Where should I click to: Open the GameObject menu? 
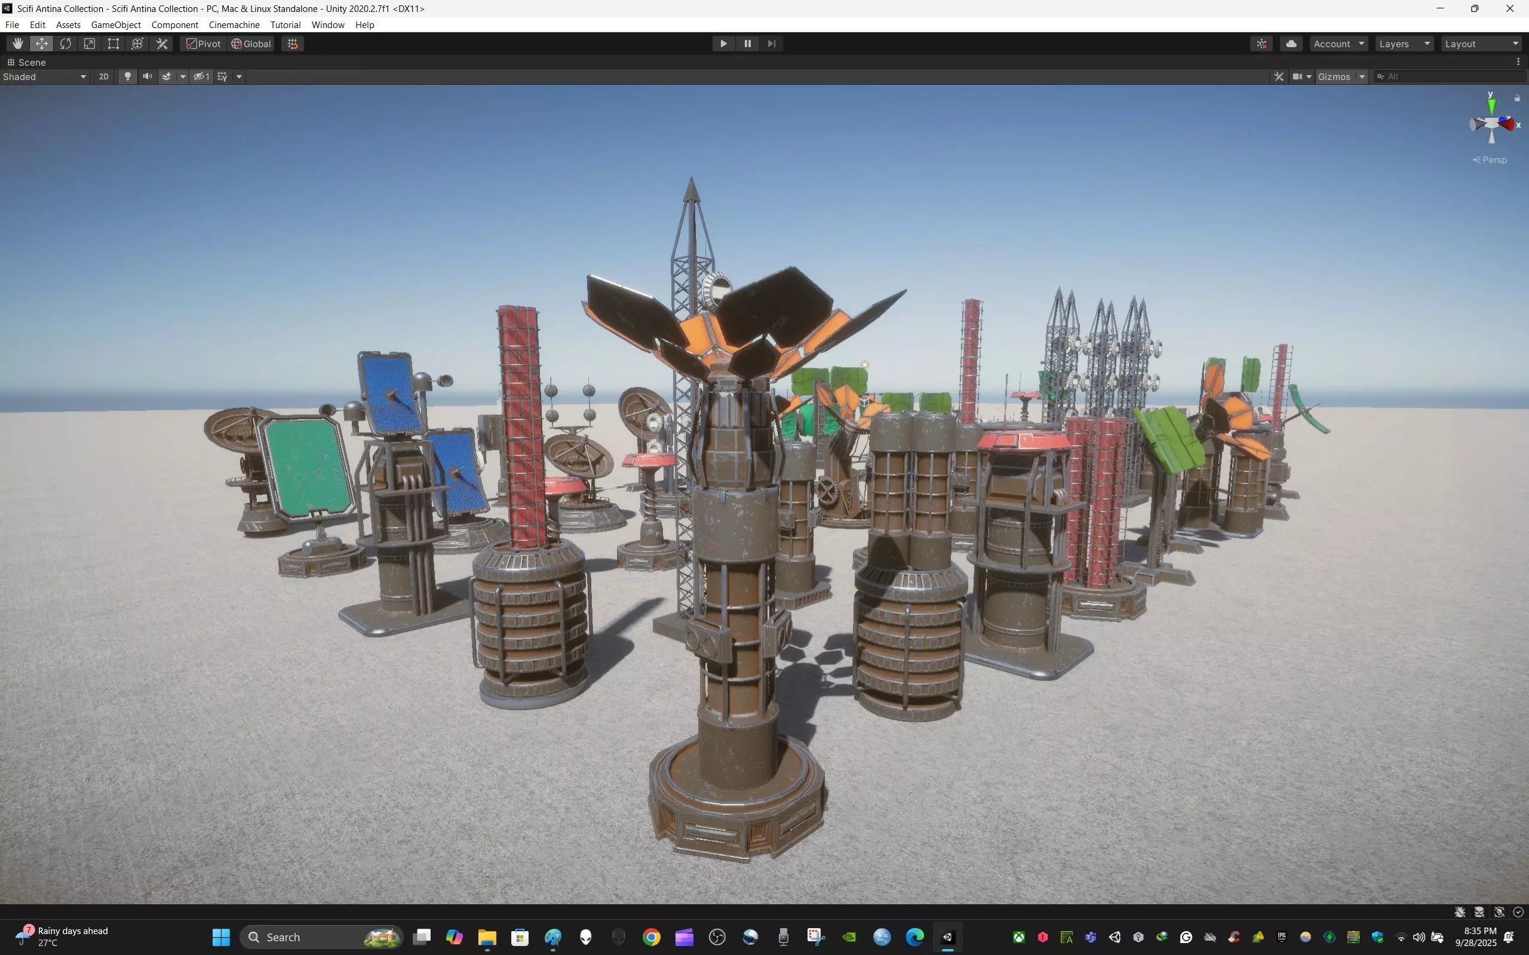(x=116, y=24)
